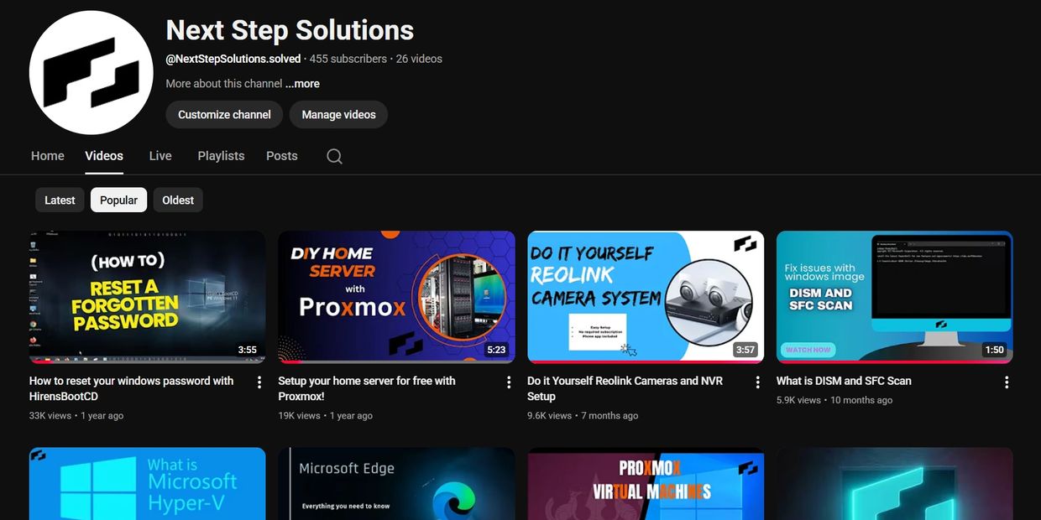Select the Popular sort filter chip
This screenshot has height=520, width=1041.
(118, 200)
